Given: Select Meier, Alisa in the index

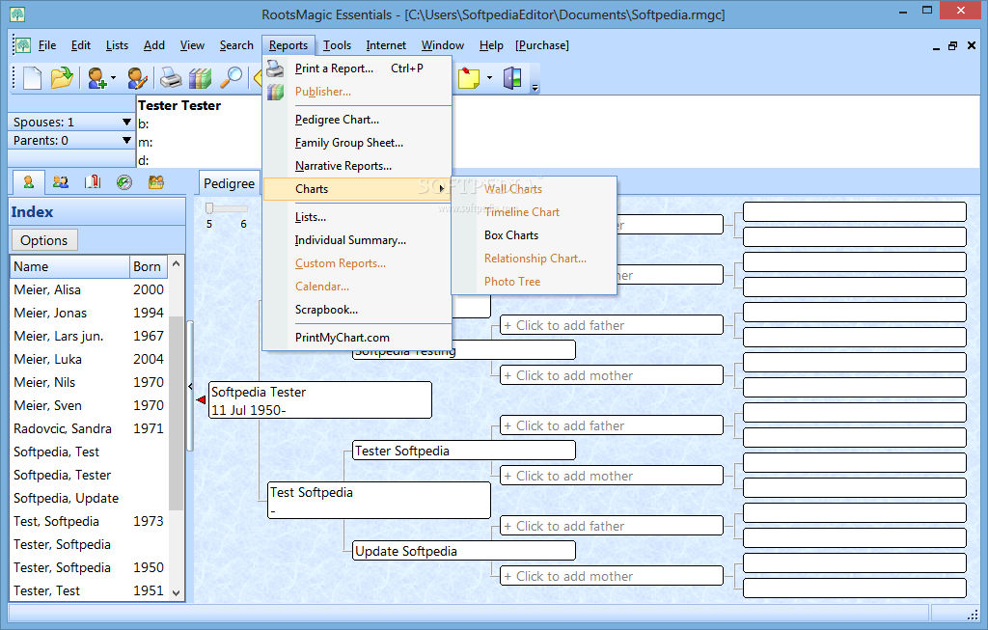Looking at the screenshot, I should pyautogui.click(x=89, y=289).
